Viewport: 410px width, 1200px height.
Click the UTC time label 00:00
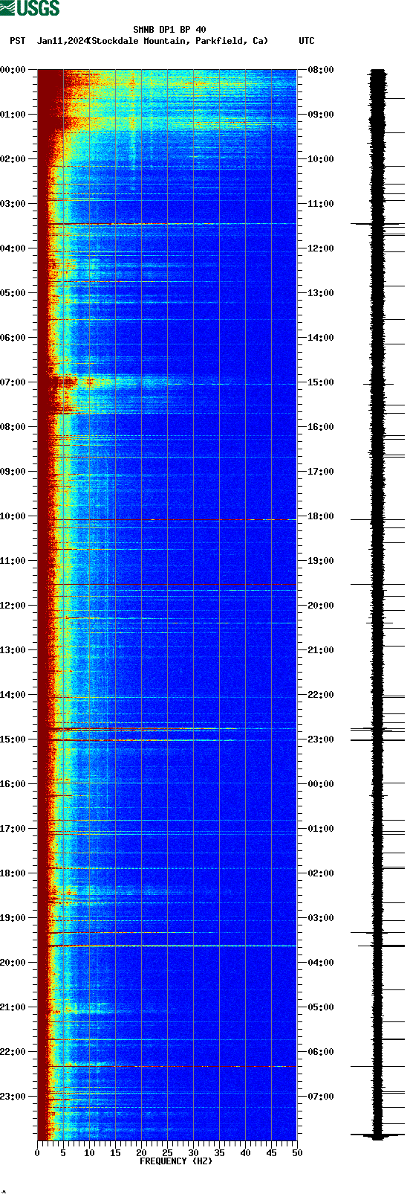tap(321, 784)
